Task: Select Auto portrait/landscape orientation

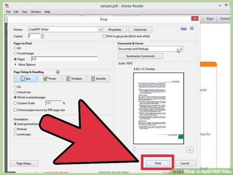Action: pos(15,124)
